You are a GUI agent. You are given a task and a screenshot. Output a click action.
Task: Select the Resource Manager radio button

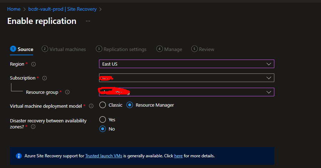click(x=130, y=105)
